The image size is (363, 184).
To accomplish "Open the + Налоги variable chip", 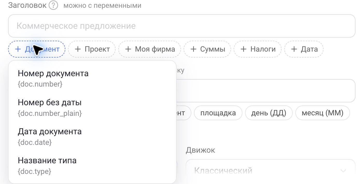I will tap(257, 49).
